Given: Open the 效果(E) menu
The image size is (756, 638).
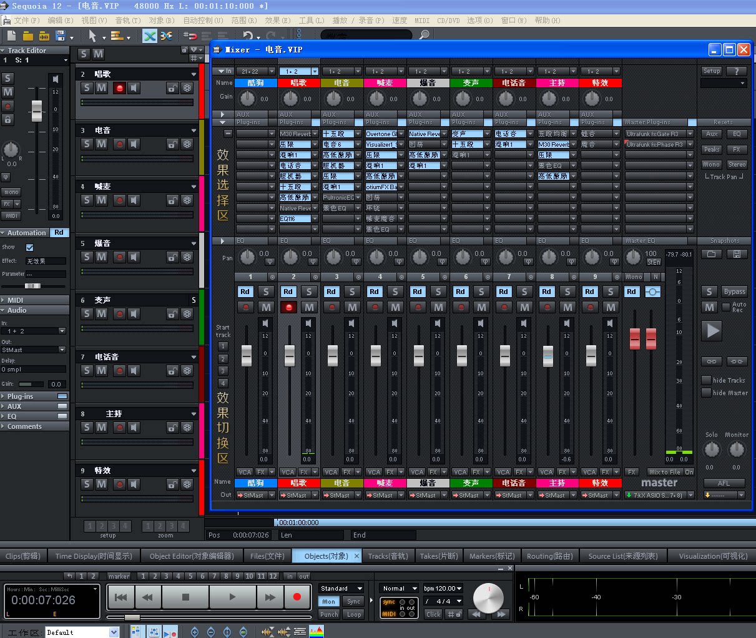Looking at the screenshot, I should click(278, 20).
